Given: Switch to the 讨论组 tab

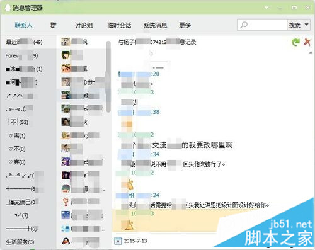Looking at the screenshot, I should pyautogui.click(x=84, y=25).
